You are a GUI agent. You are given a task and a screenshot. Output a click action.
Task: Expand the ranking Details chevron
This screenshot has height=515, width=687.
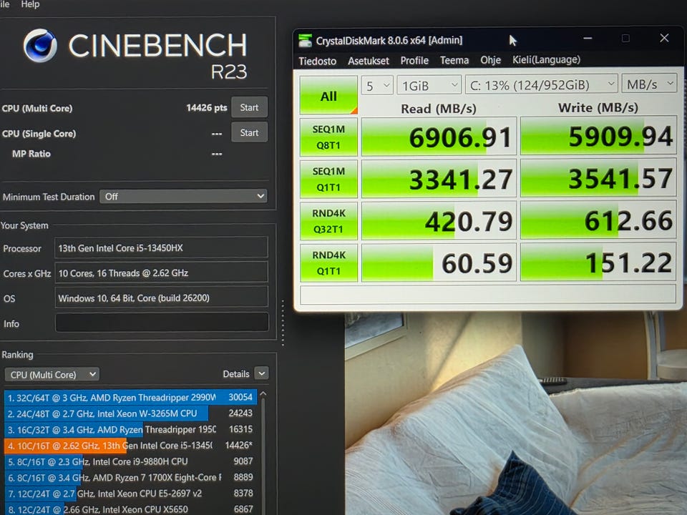tap(262, 373)
